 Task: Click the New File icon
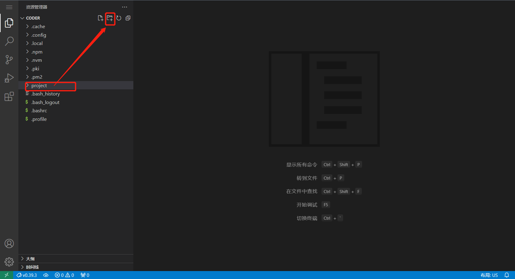pos(100,18)
